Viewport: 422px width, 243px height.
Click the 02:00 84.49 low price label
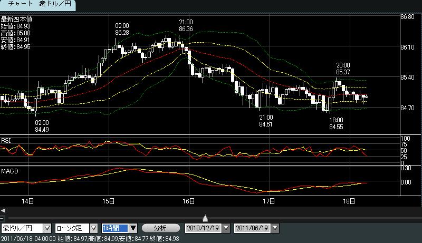pos(42,125)
